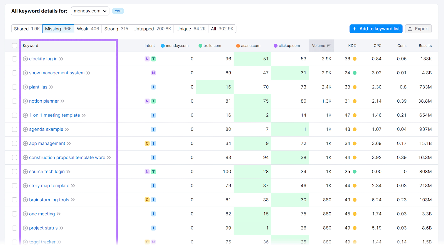Click the plus icon next to plantillas
The width and height of the screenshot is (444, 247).
click(x=25, y=87)
